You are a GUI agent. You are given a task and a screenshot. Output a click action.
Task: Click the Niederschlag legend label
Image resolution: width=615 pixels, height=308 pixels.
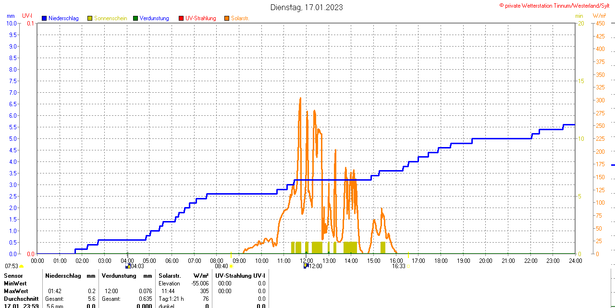coord(63,18)
